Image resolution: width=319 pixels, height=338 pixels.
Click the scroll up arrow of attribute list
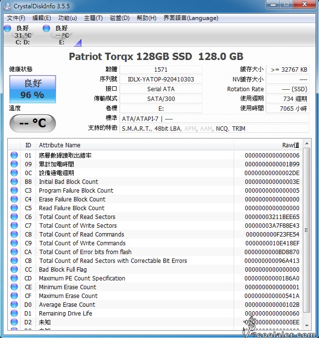(307, 143)
